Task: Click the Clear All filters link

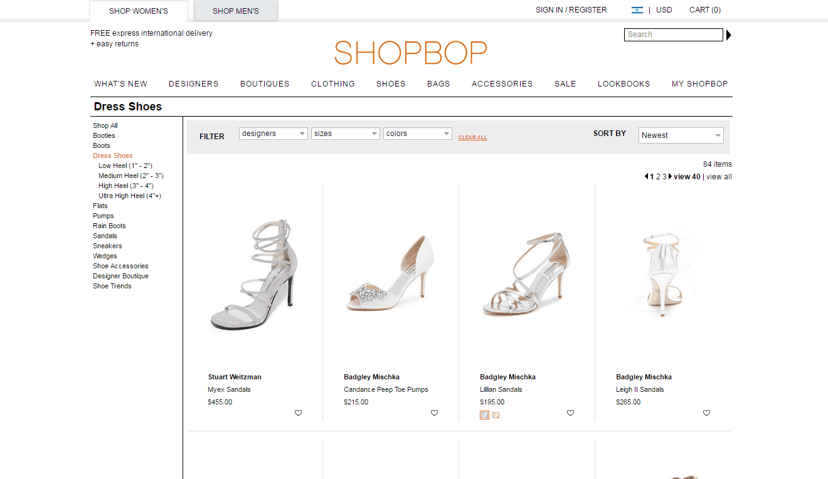Action: 472,137
